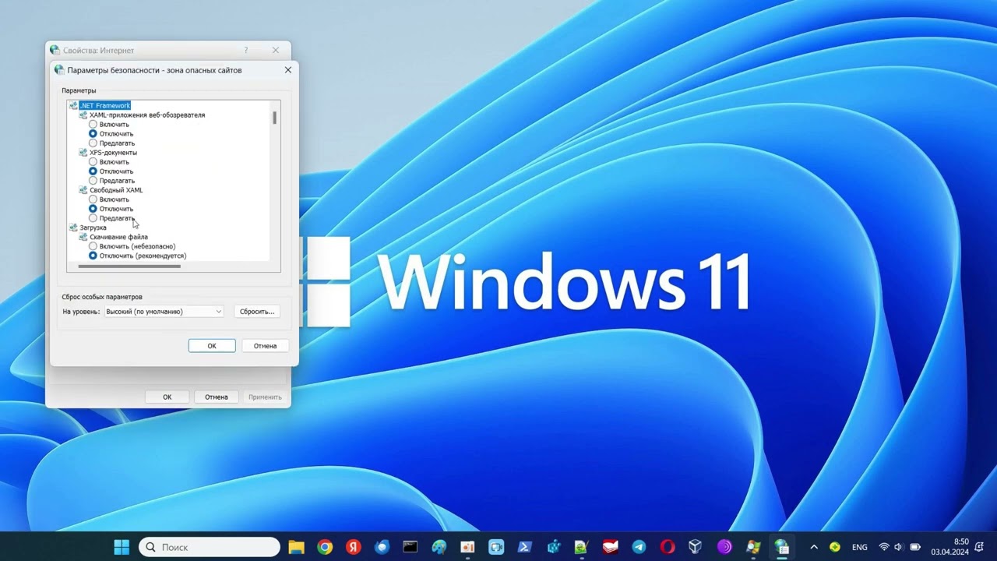The width and height of the screenshot is (997, 561).
Task: Select Отключить under Свободный XAML
Action: click(x=93, y=208)
